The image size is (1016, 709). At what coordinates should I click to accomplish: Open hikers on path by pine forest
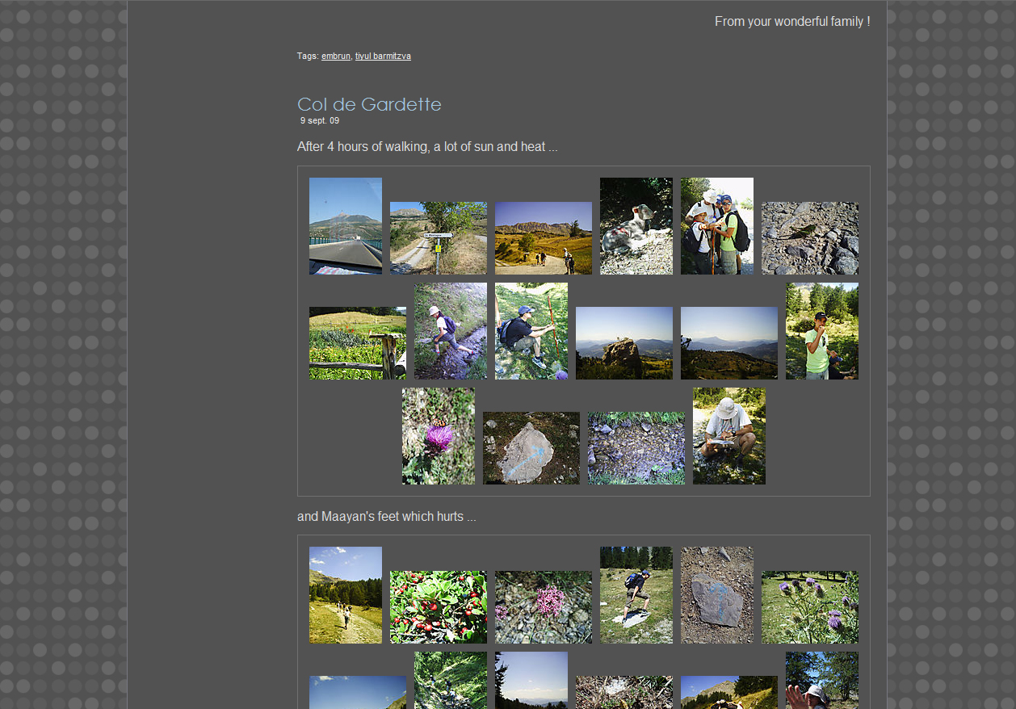(x=346, y=594)
